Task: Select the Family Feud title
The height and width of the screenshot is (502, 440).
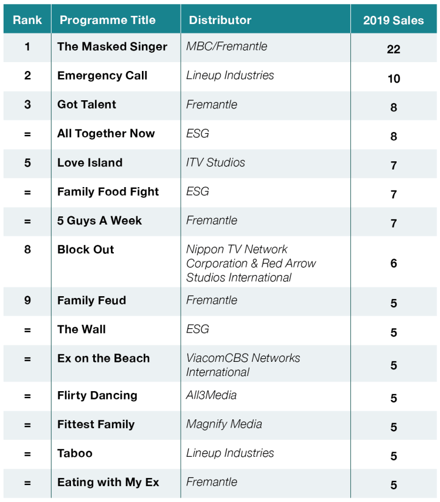Action: (92, 300)
